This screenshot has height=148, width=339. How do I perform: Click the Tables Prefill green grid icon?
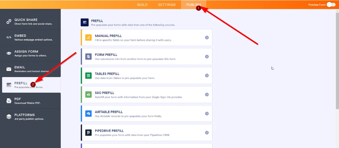coord(89,76)
